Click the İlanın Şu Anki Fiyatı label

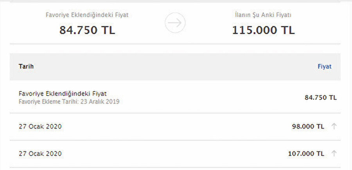click(x=263, y=15)
